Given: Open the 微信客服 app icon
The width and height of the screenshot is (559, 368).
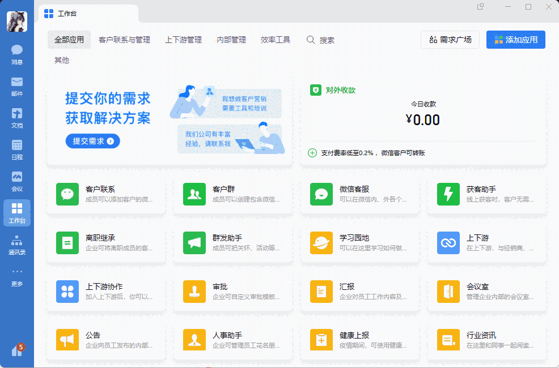Looking at the screenshot, I should click(x=321, y=194).
